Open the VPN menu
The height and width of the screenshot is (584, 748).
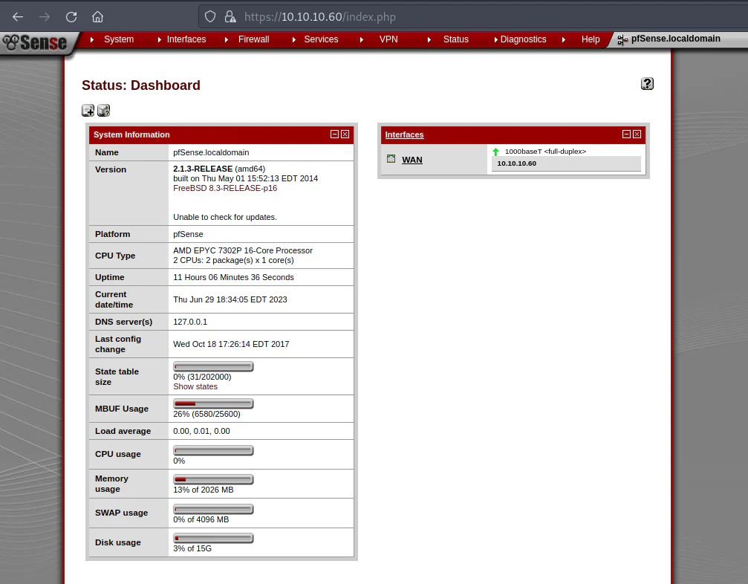388,39
